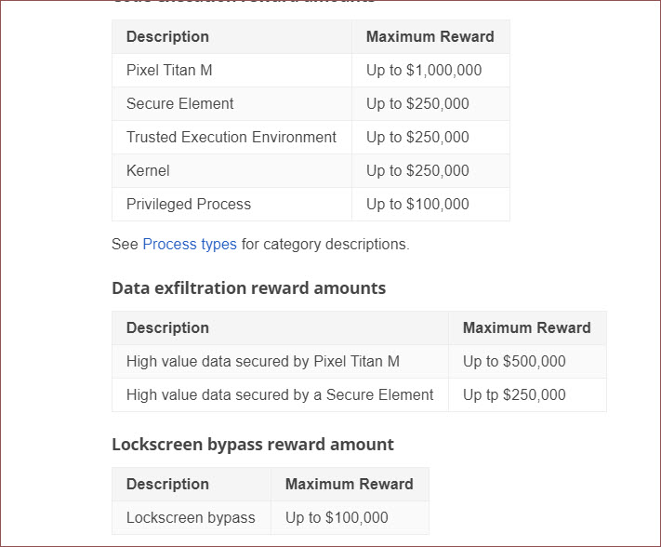Click Maximum Reward header in the lockscreen table
Viewport: 661px width, 547px height.
coord(349,485)
